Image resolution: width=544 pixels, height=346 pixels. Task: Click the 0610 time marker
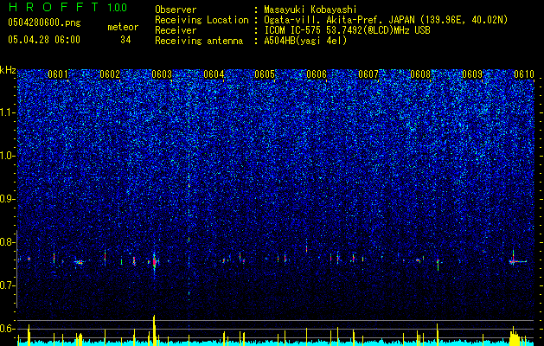[524, 74]
